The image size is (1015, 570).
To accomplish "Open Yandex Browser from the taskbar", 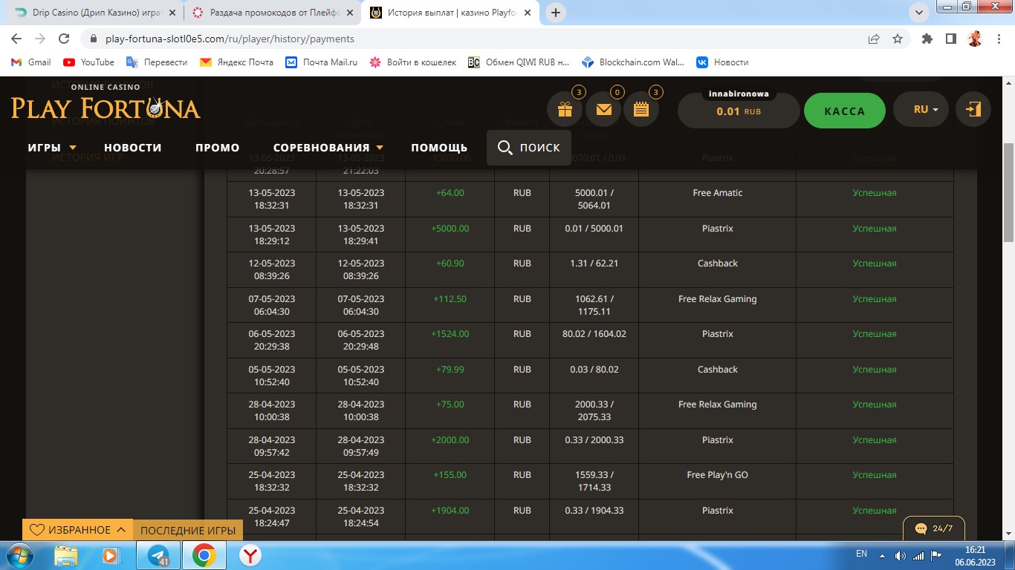I will [x=250, y=555].
